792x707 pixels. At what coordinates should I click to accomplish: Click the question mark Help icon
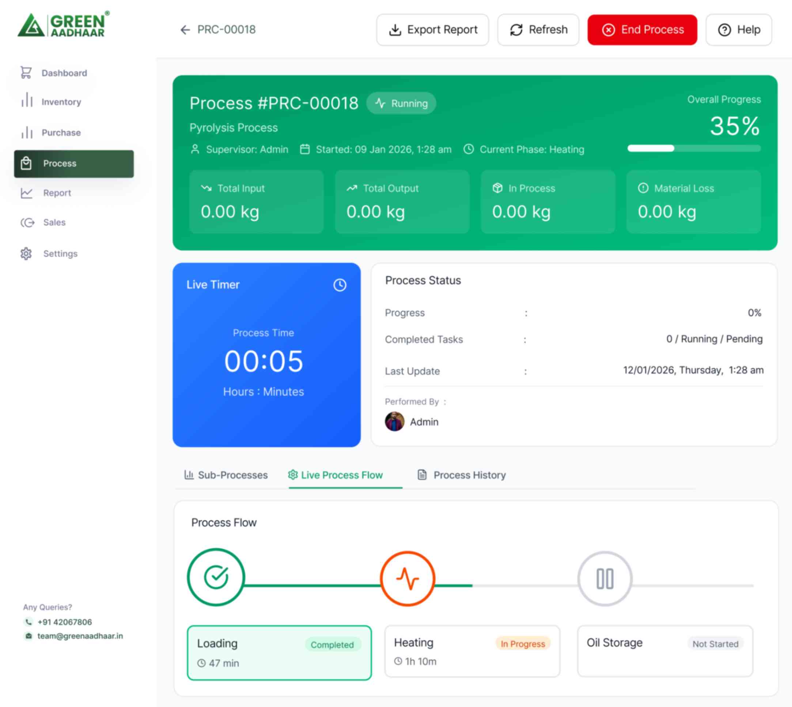[724, 30]
